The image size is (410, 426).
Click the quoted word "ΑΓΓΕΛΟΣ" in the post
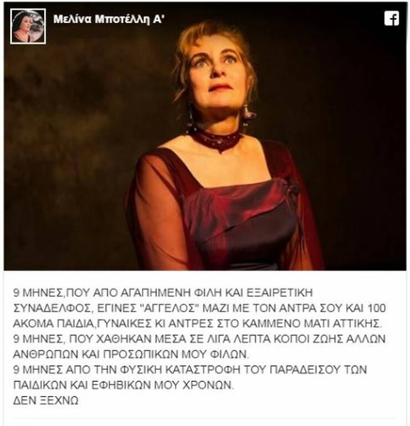tap(168, 308)
